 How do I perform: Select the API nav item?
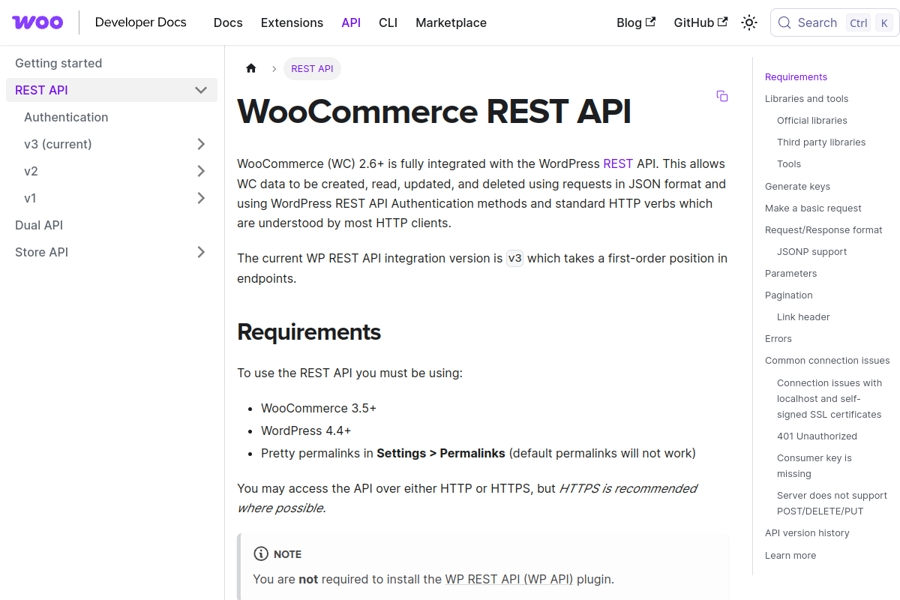tap(351, 22)
